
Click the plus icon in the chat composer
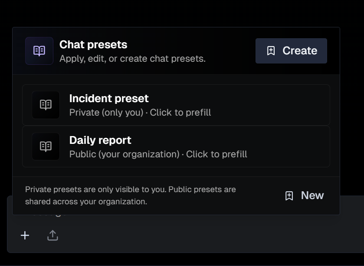25,236
